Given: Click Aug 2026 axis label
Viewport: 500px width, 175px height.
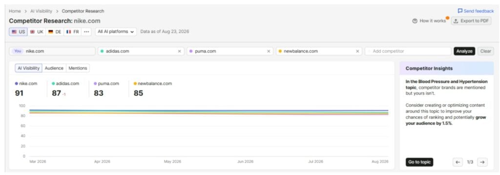Looking at the screenshot, I should point(380,161).
